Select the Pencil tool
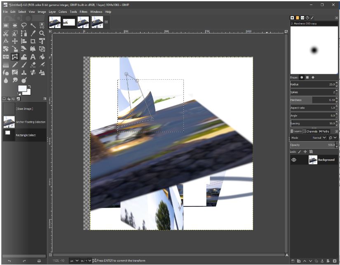Image resolution: width=340 pixels, height=265 pixels. (15, 64)
